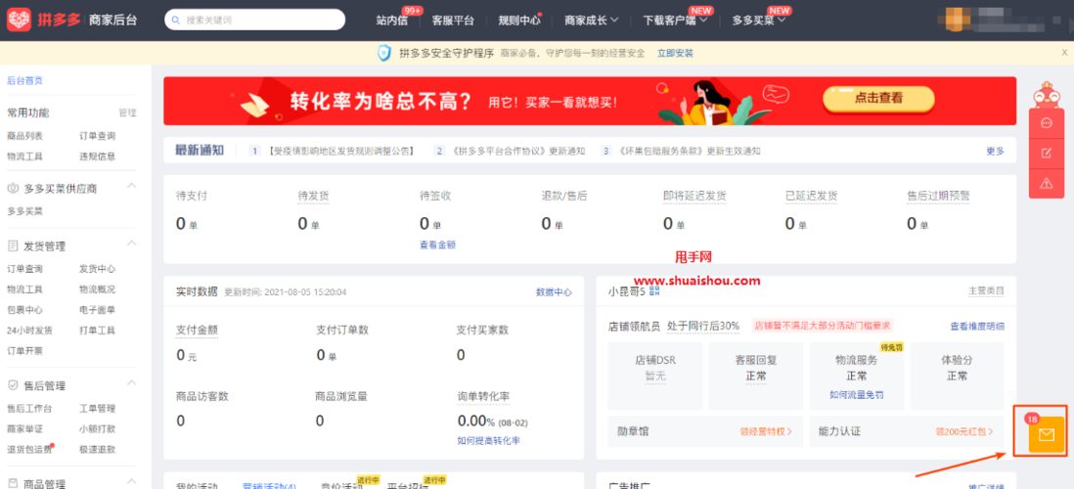Close the yellow security notice bar
This screenshot has width=1074, height=489.
[1064, 52]
